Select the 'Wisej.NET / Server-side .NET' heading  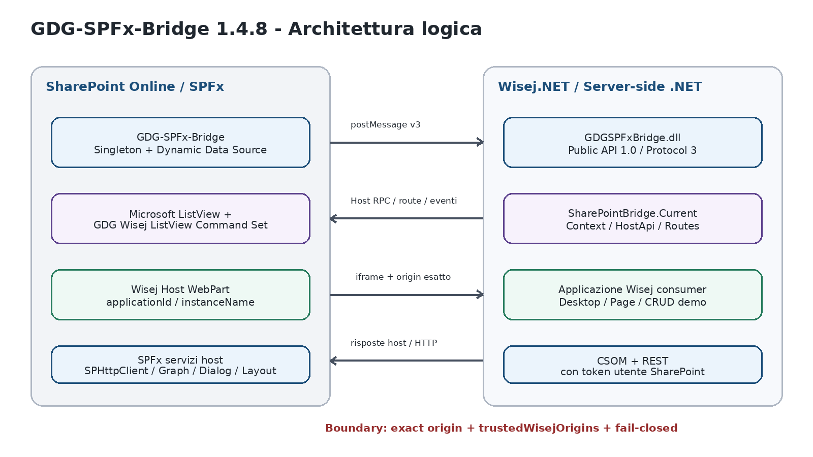coord(600,87)
